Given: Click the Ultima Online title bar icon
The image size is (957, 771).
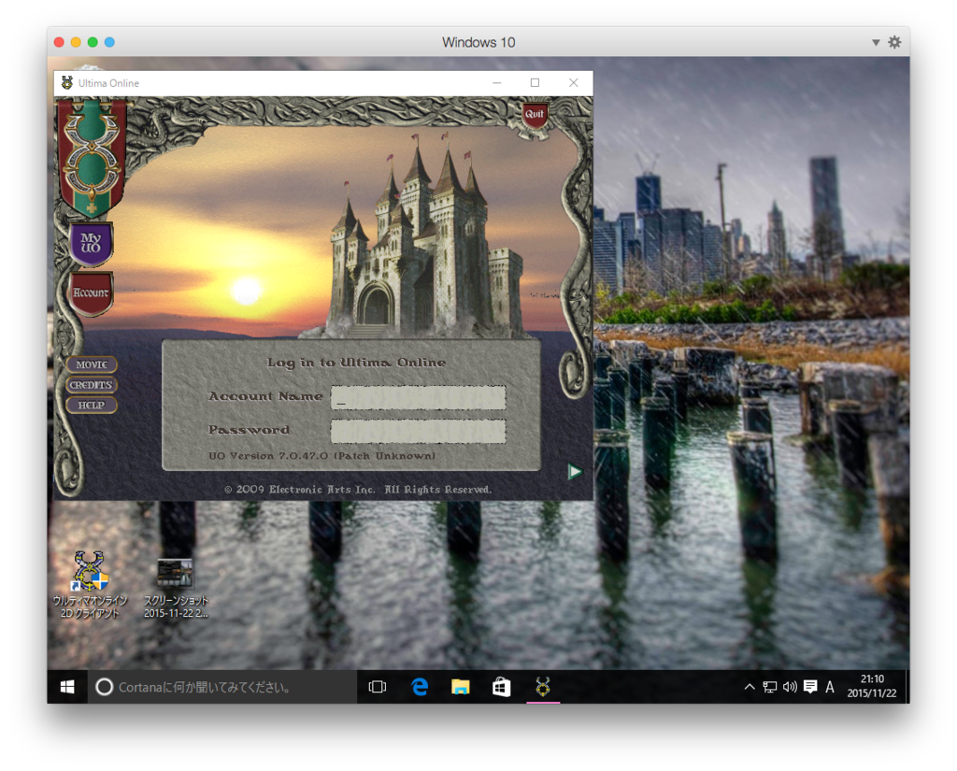Looking at the screenshot, I should point(67,83).
